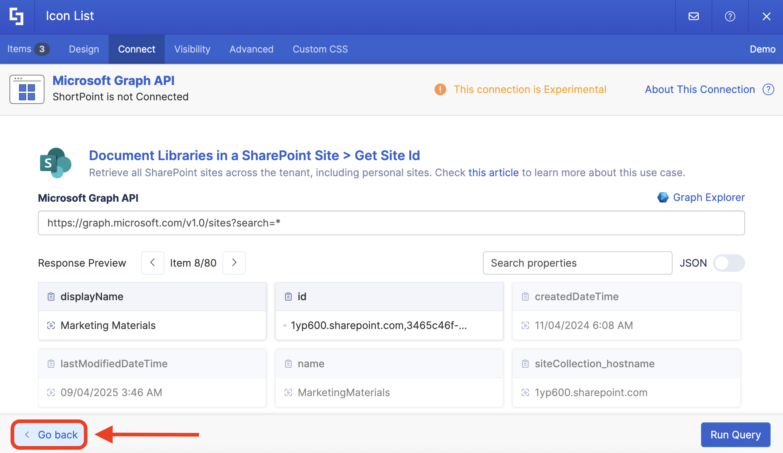This screenshot has width=783, height=453.
Task: Go to next response item
Action: (234, 263)
